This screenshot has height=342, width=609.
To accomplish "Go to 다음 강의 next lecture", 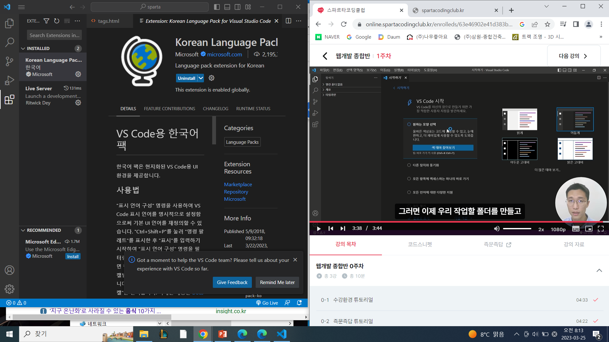I will (x=573, y=56).
